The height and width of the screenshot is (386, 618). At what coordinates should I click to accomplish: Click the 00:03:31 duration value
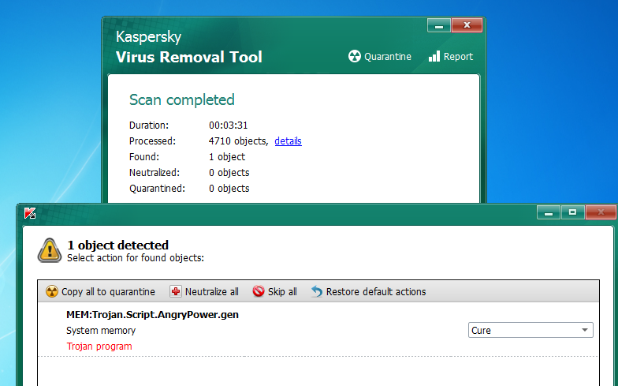(x=229, y=125)
